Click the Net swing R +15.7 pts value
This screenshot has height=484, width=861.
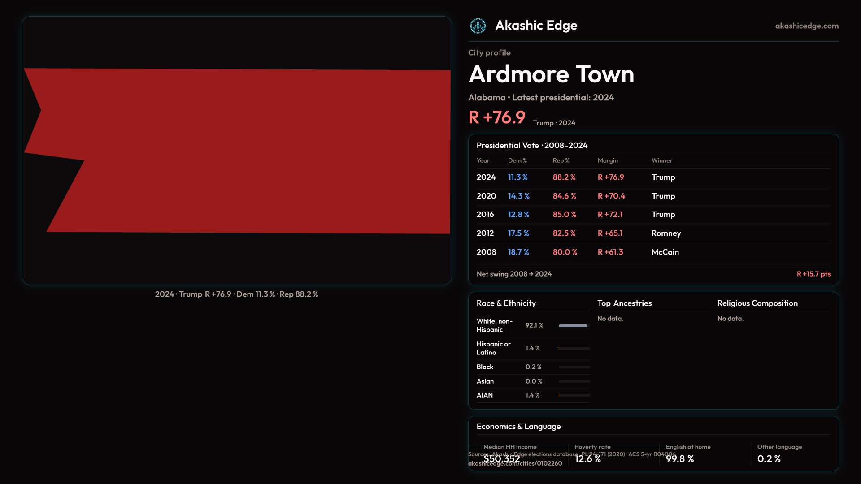[813, 274]
